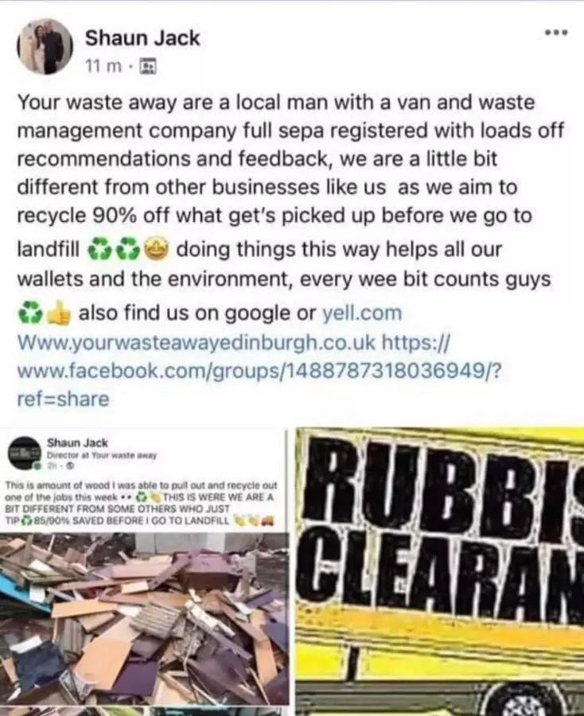Click the thumbs-up emoji before 'also find us'
The image size is (584, 716).
point(58,313)
